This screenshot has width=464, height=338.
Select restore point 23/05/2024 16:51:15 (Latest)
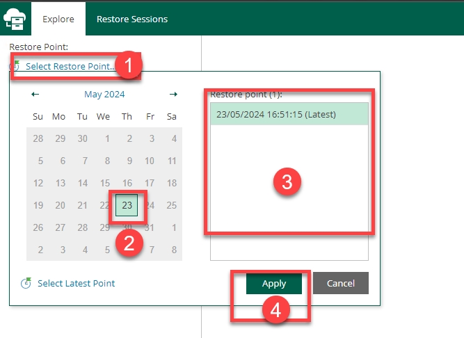click(276, 114)
